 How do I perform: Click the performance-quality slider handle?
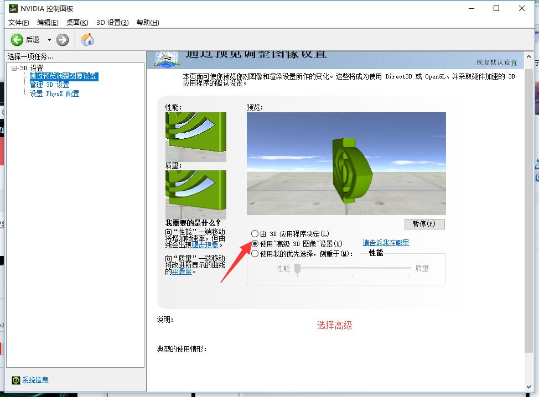coord(298,269)
